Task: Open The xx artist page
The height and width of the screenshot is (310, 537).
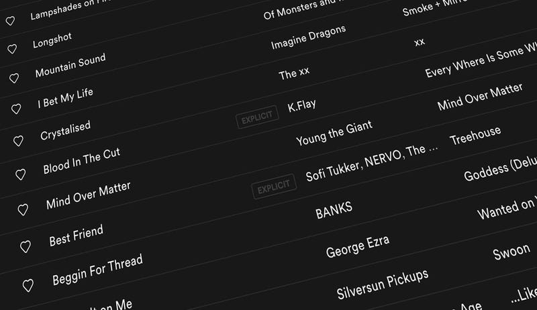Action: coord(294,74)
